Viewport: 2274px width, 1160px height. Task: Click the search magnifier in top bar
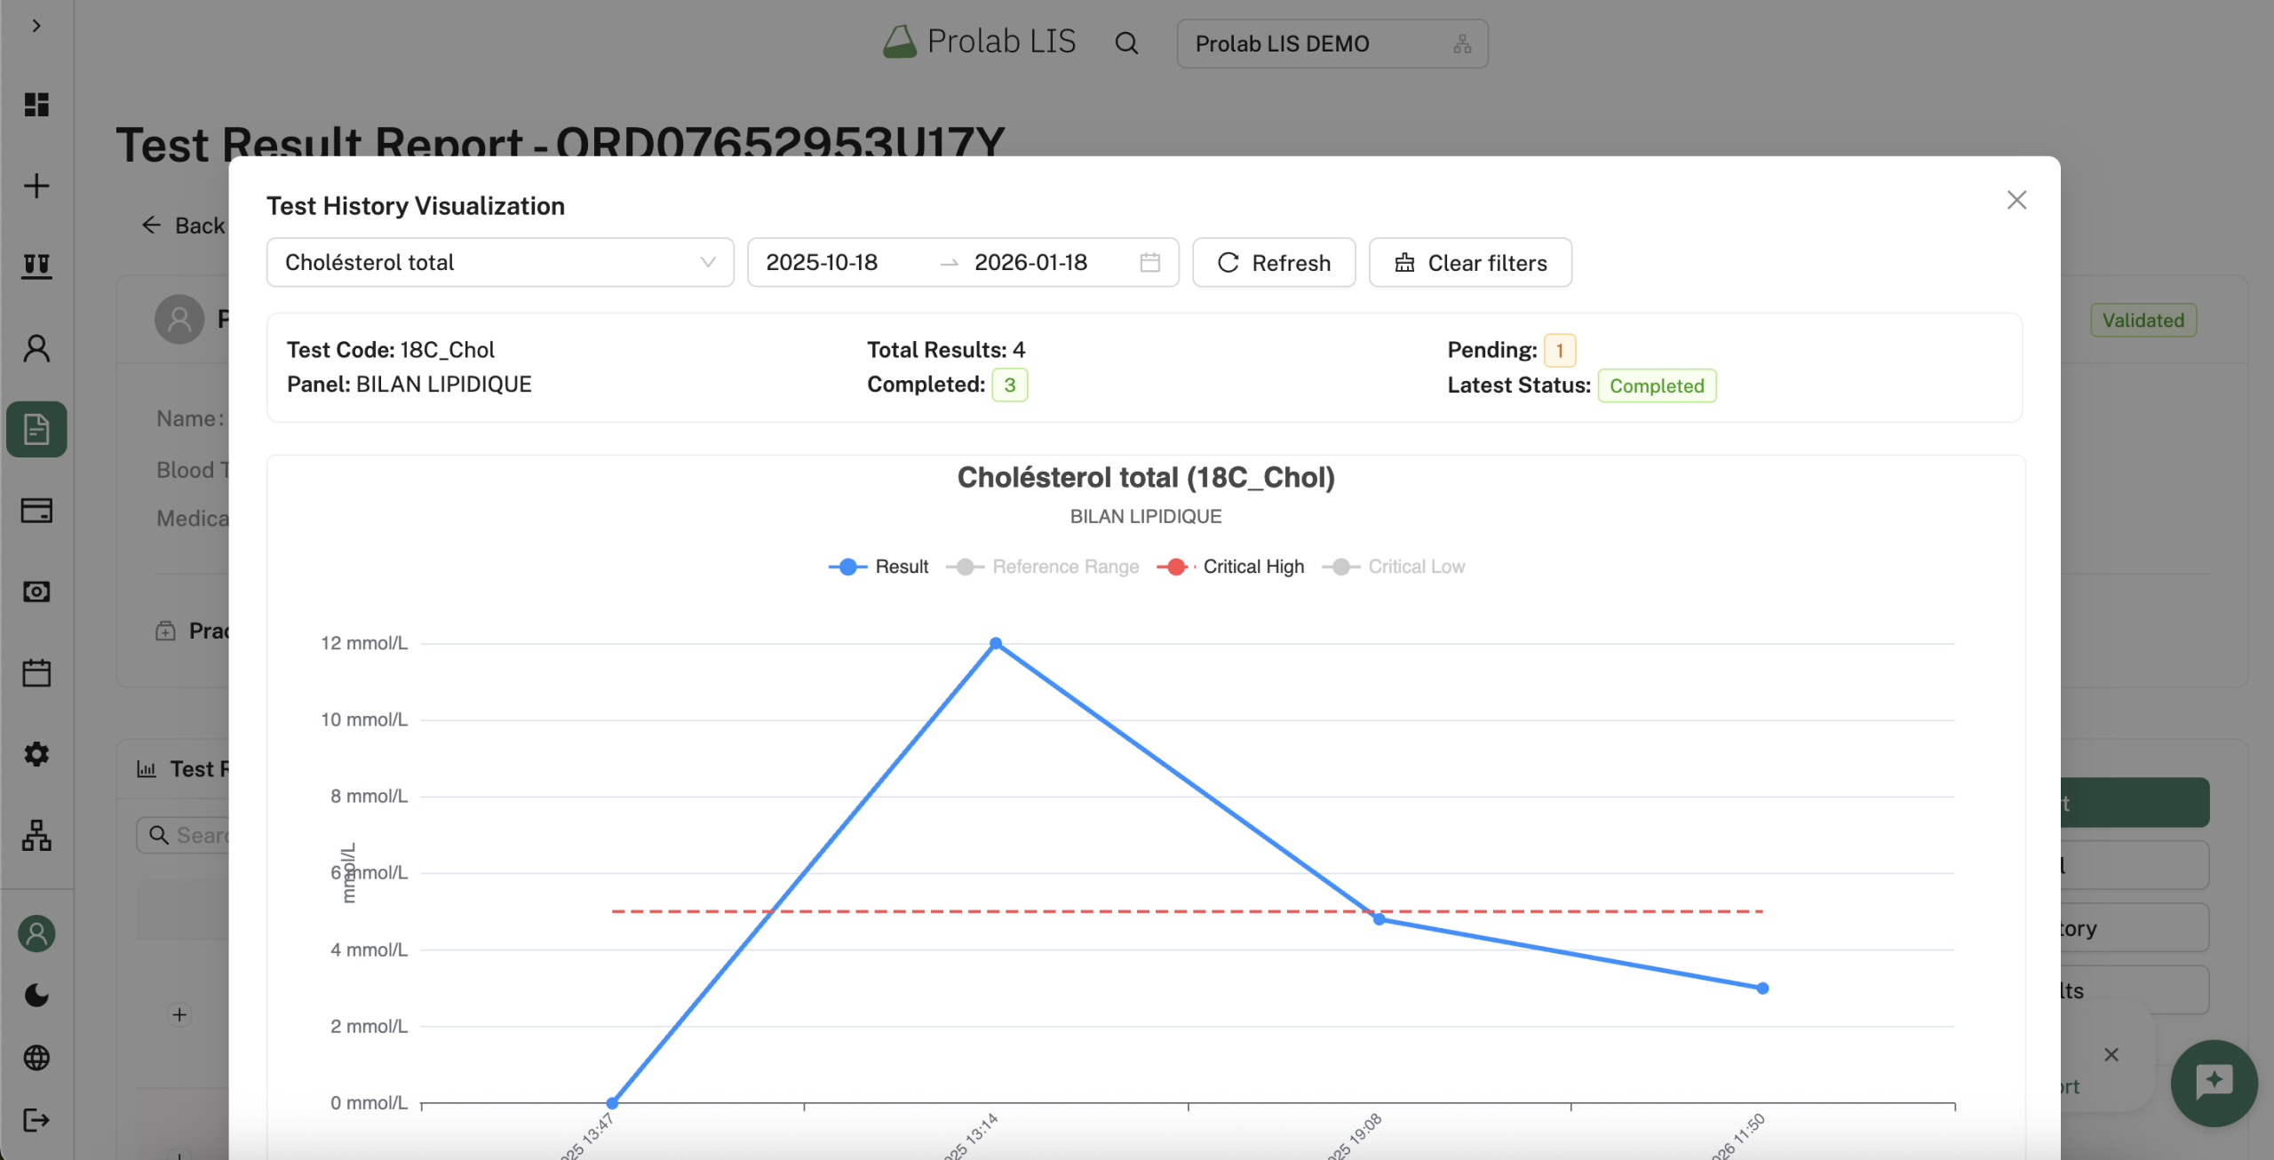(x=1125, y=42)
